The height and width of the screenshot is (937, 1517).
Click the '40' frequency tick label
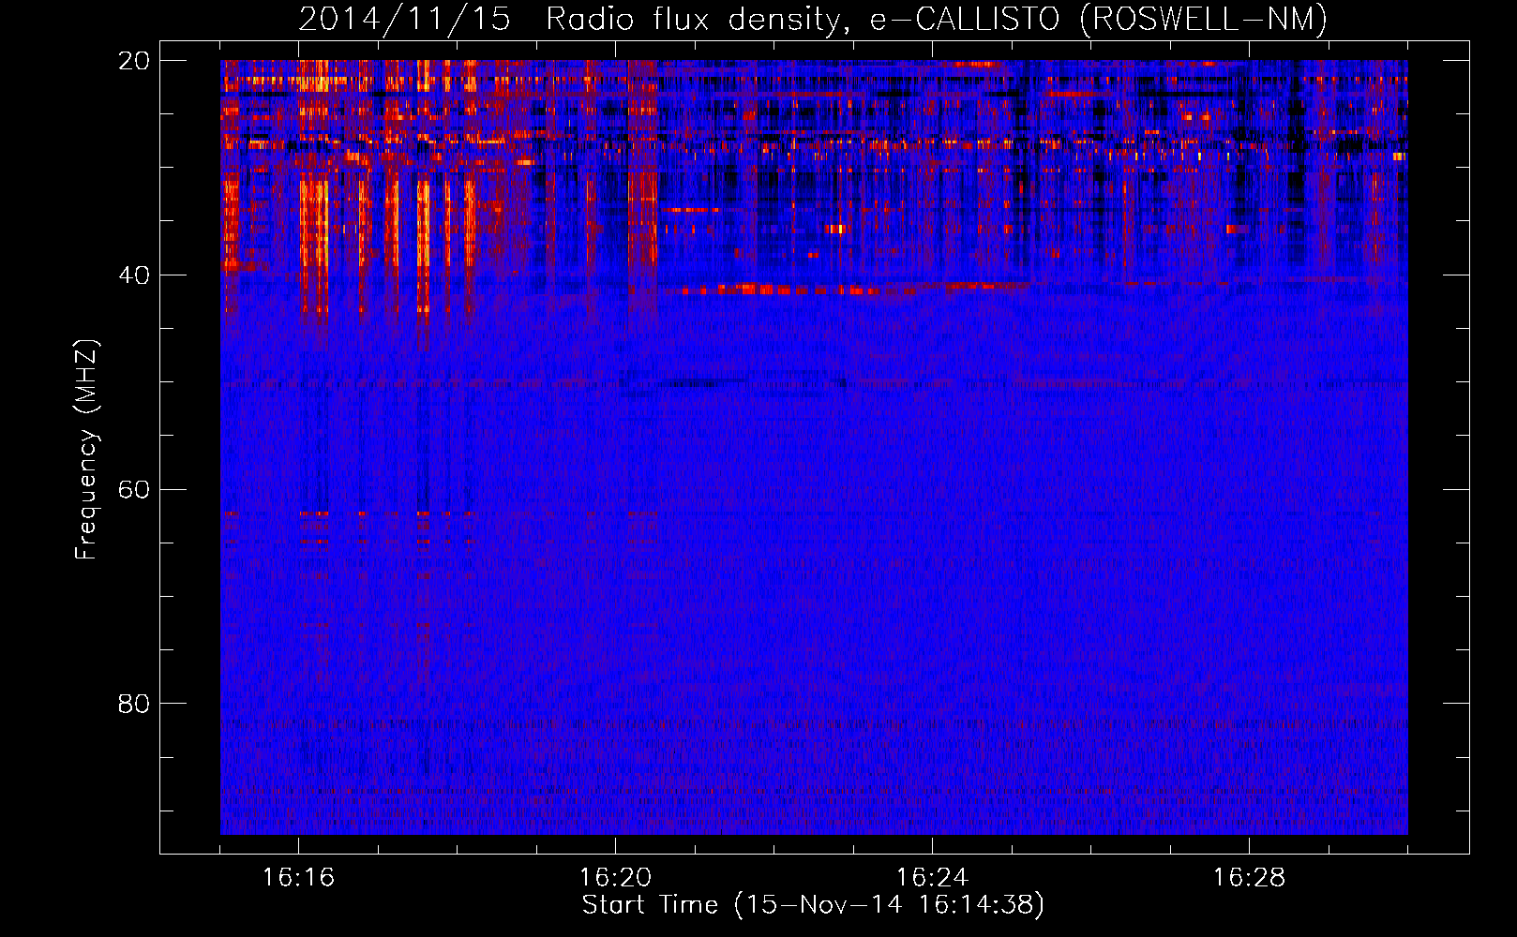tap(134, 275)
